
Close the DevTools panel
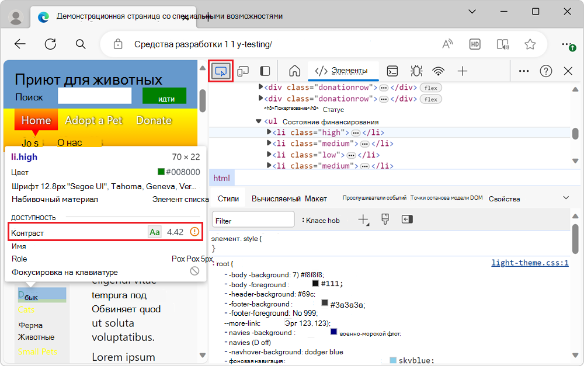tap(568, 71)
